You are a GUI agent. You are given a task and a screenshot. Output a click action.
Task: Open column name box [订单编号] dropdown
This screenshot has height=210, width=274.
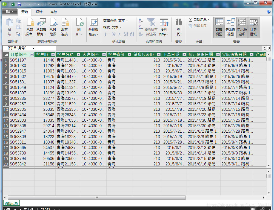33,48
